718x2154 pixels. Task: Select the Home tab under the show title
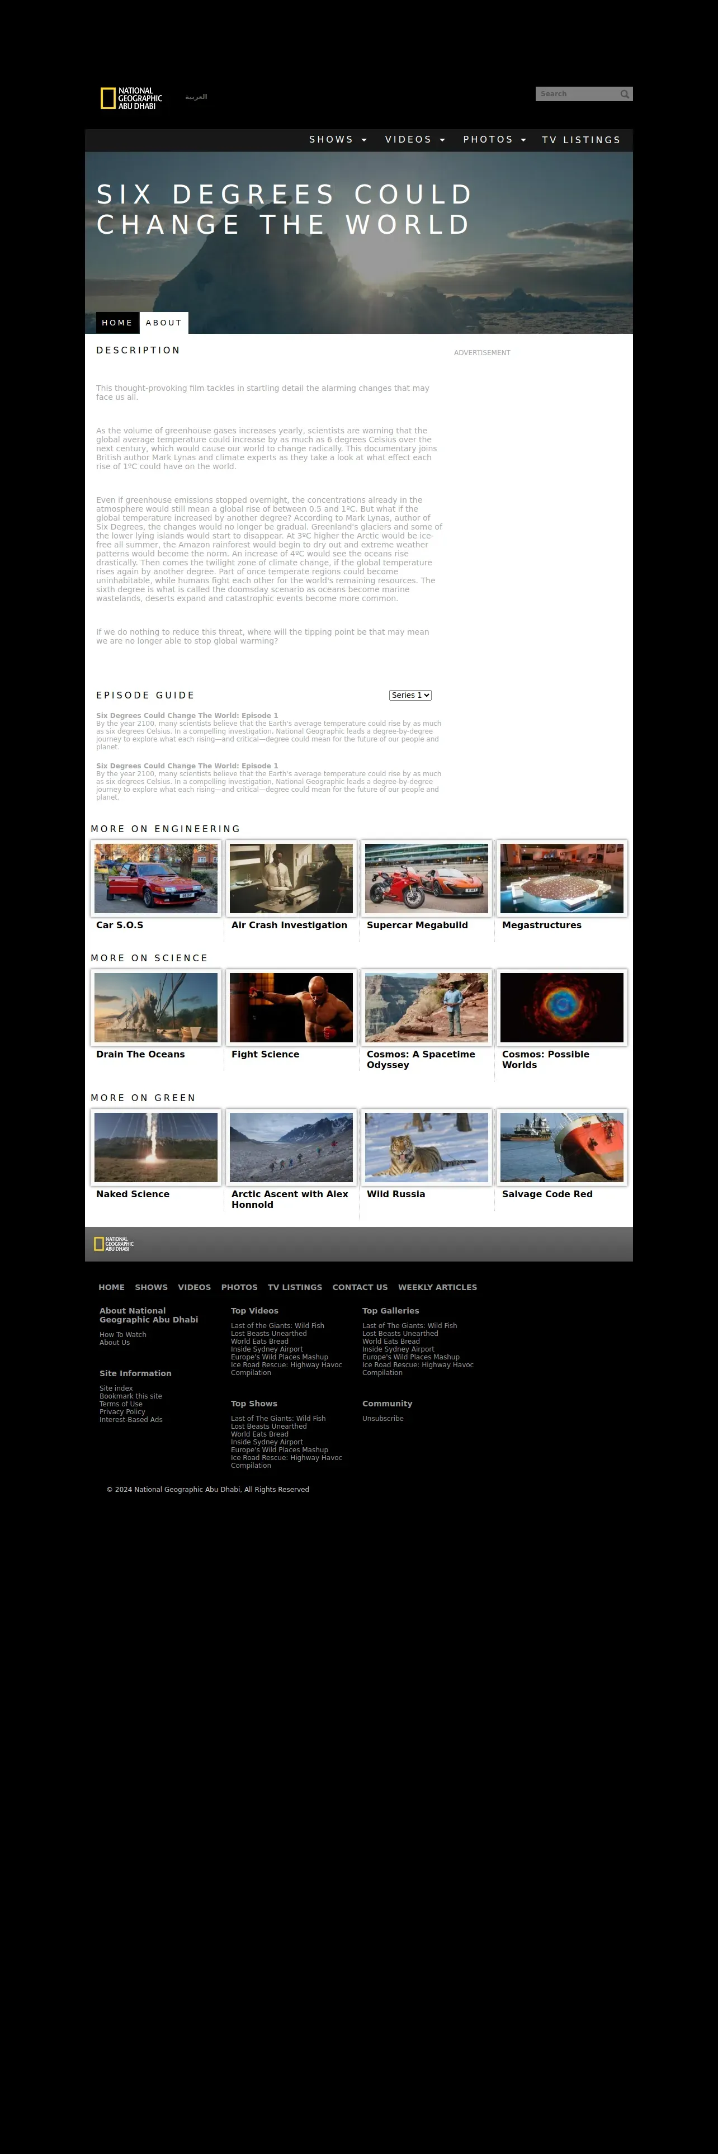coord(117,323)
